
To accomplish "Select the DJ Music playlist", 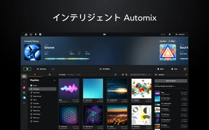I will pyautogui.click(x=42, y=89).
